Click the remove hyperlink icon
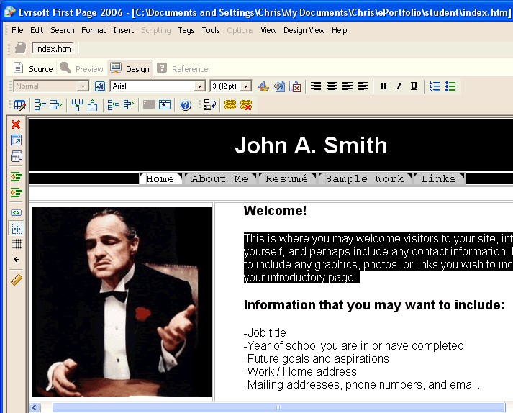513x413 pixels. click(246, 105)
